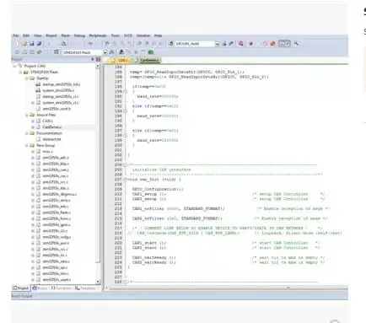Open the find combo box dropdown arrow
The height and width of the screenshot is (323, 366).
pyautogui.click(x=217, y=44)
